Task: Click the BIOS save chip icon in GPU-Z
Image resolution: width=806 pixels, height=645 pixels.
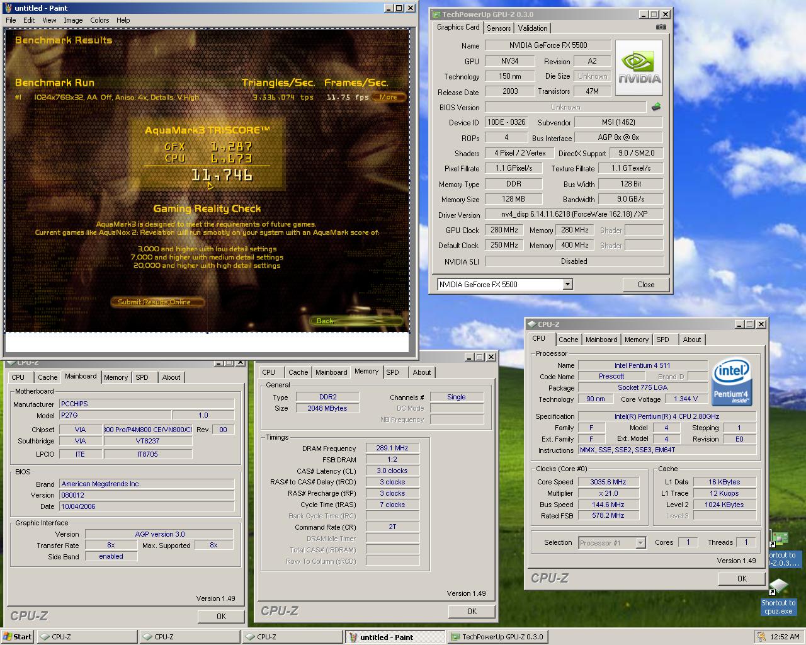Action: pos(656,107)
